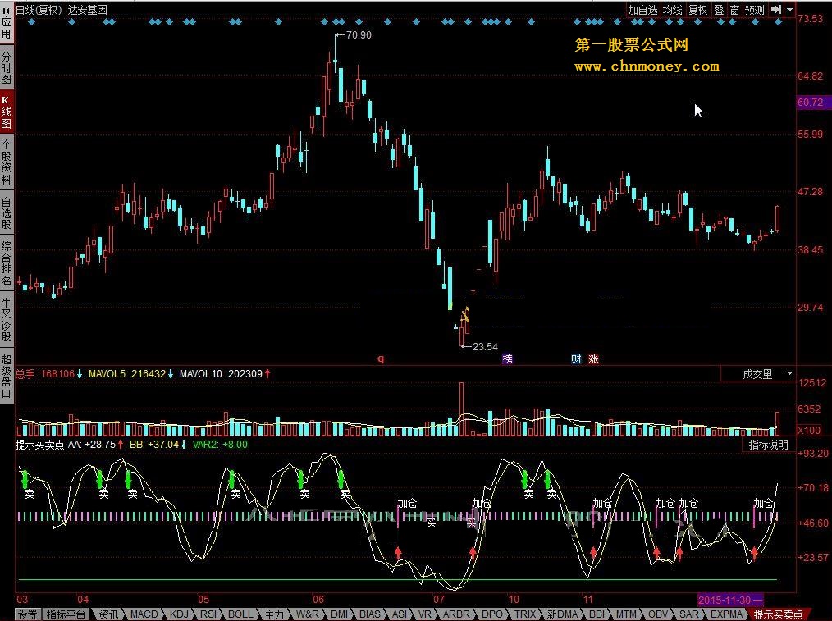Image resolution: width=832 pixels, height=621 pixels.
Task: Click the 窗 window button
Action: (x=734, y=10)
